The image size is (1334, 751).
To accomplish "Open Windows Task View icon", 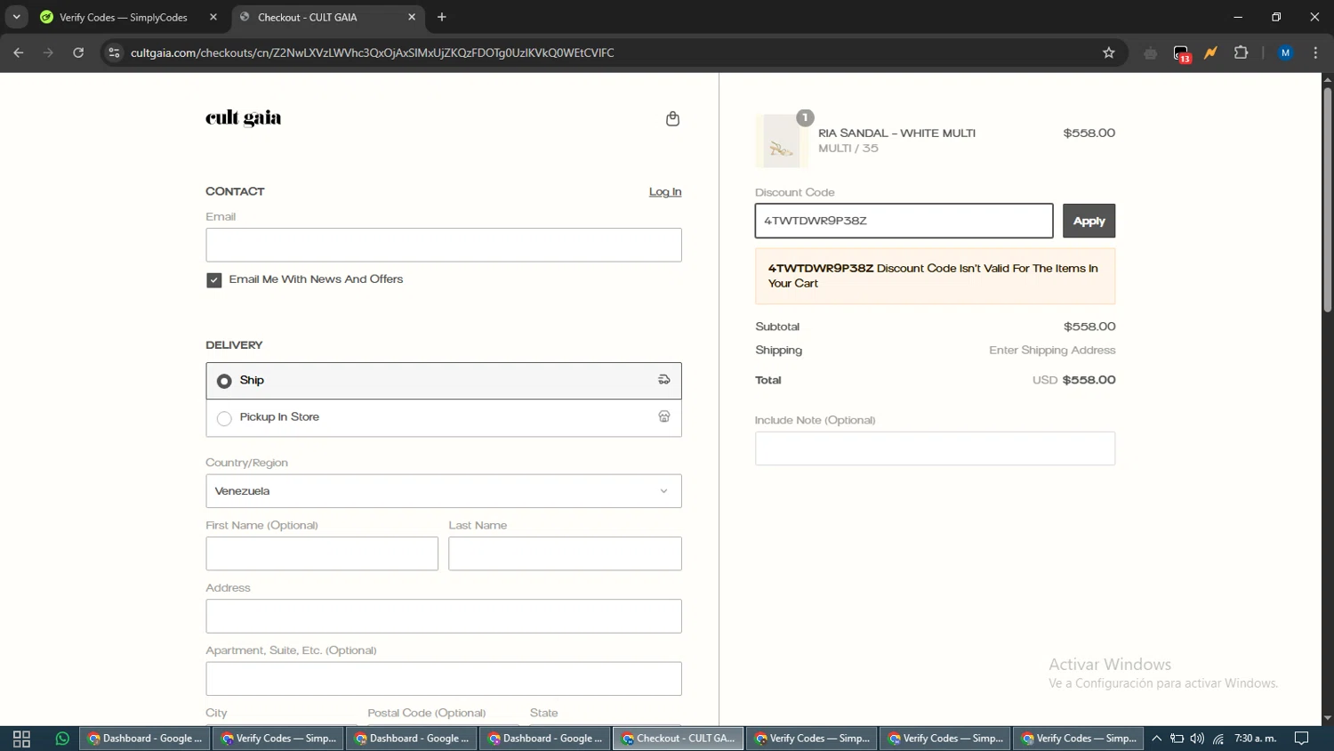I will point(21,739).
